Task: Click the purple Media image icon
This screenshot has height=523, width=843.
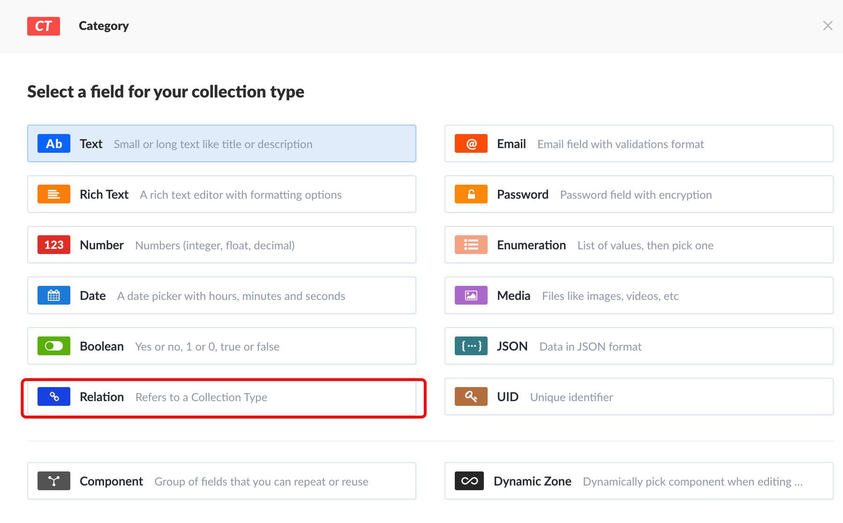Action: click(471, 295)
